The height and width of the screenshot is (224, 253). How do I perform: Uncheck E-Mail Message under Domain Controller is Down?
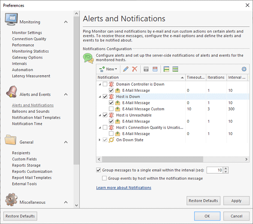pos(111,91)
